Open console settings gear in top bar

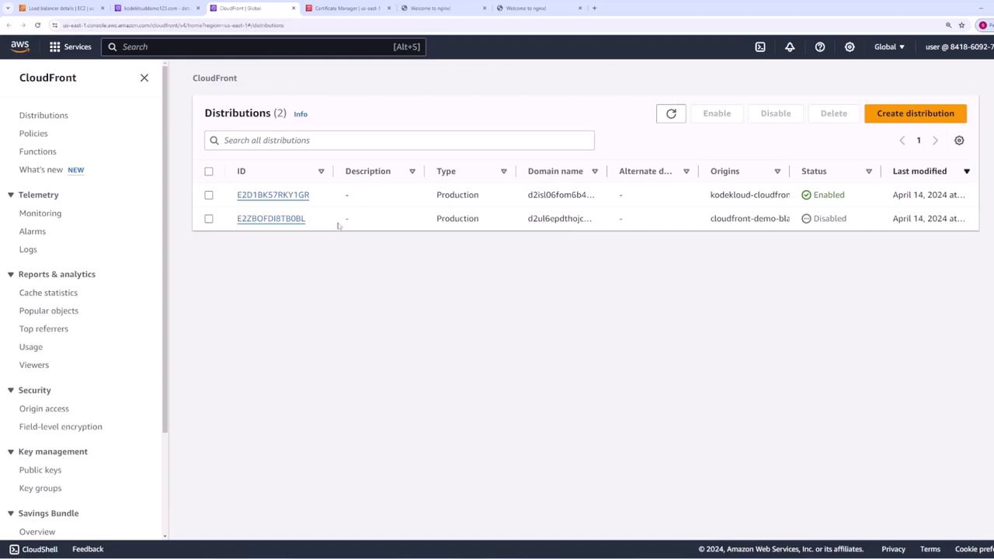click(850, 47)
